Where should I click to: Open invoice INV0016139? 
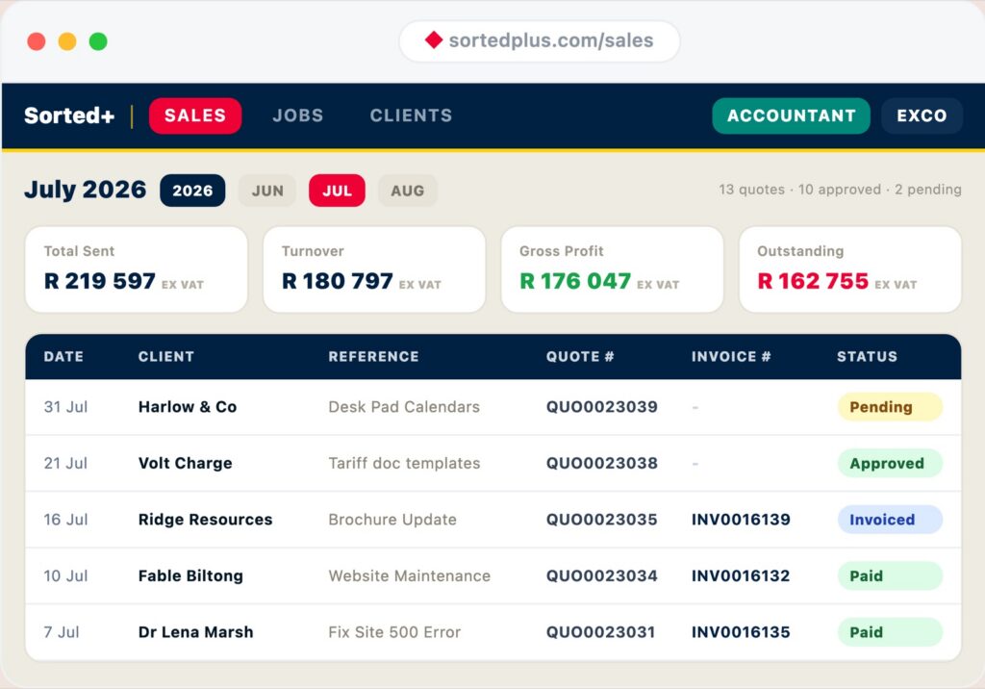[741, 520]
